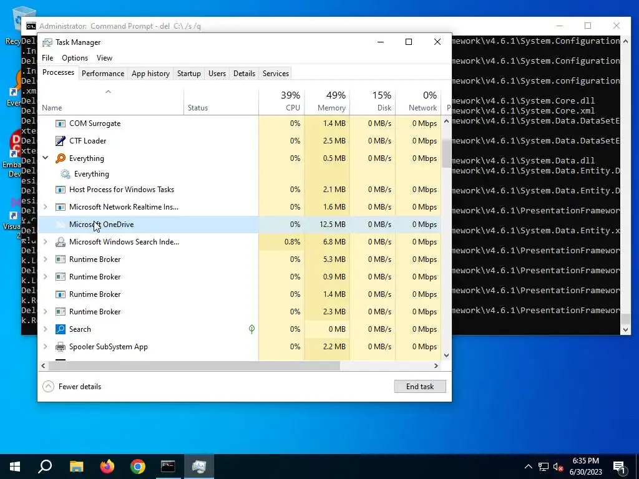Click the horizontal scrollbar left arrow
Screen dimensions: 639x479
[x=43, y=365]
